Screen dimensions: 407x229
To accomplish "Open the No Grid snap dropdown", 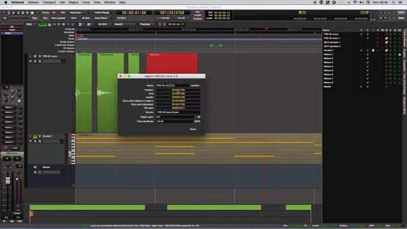I will coord(104,24).
